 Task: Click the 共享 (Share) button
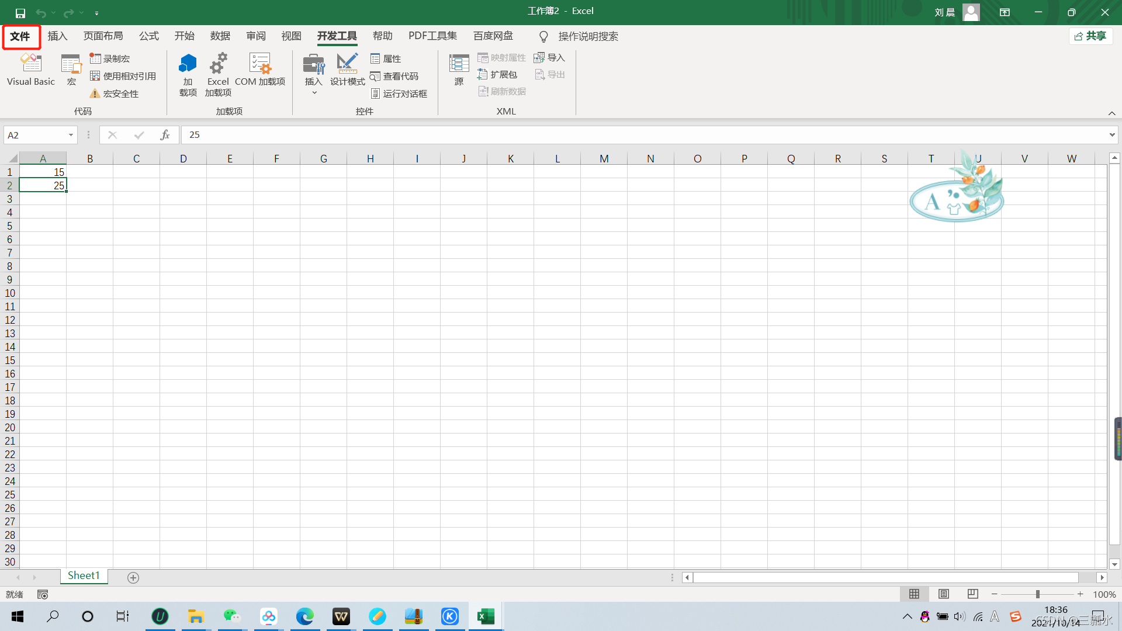[x=1090, y=36]
